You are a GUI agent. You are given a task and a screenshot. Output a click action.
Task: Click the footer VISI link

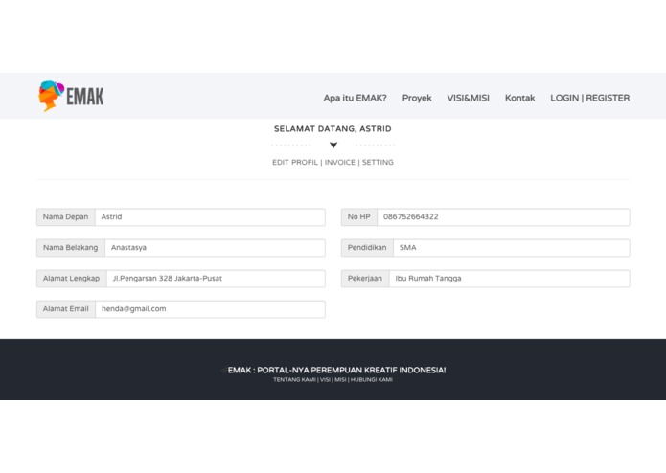[x=325, y=380]
